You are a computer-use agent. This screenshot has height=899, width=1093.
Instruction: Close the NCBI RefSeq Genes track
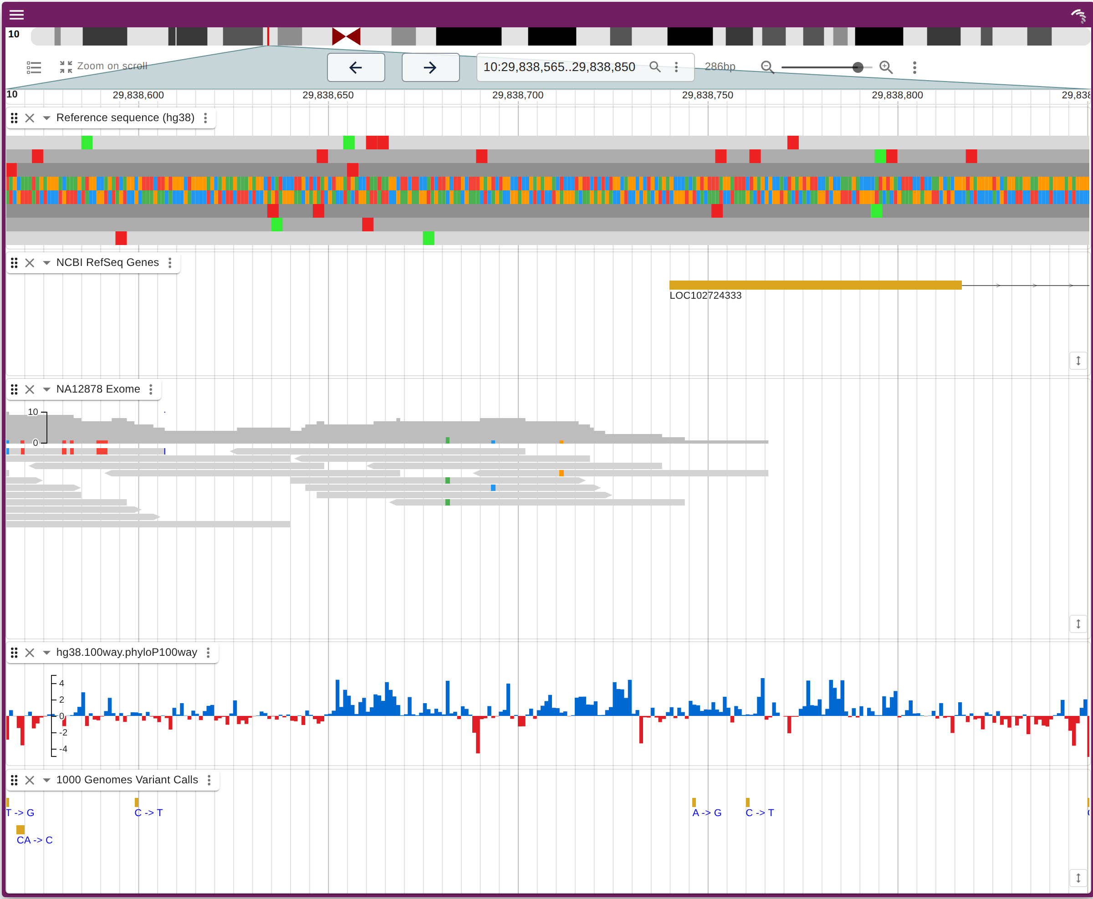pyautogui.click(x=30, y=263)
